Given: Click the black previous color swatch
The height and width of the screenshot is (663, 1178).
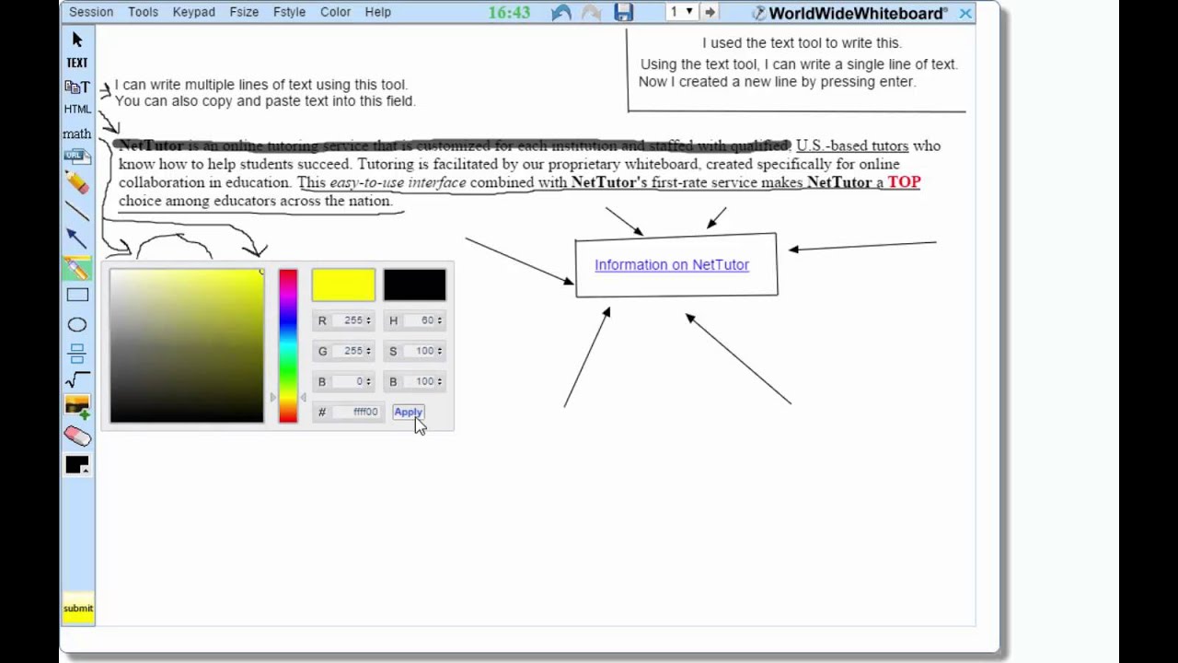Looking at the screenshot, I should 415,285.
